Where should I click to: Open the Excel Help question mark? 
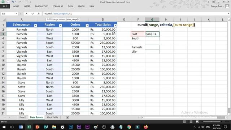209,2
